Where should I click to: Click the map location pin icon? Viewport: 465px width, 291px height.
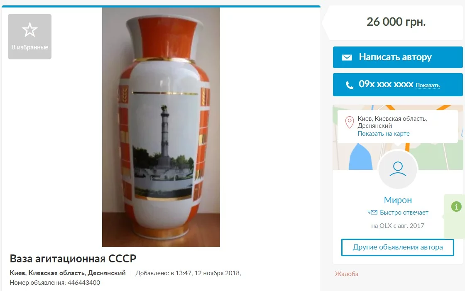[x=350, y=122]
